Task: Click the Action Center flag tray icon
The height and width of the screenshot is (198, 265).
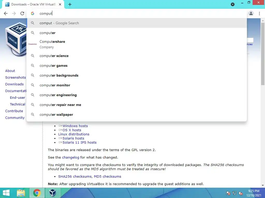Action: click(x=228, y=193)
